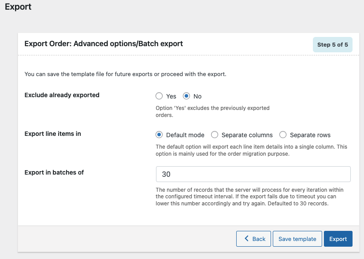Image resolution: width=364 pixels, height=259 pixels.
Task: Focus the Export in batches of field
Action: coord(253,174)
